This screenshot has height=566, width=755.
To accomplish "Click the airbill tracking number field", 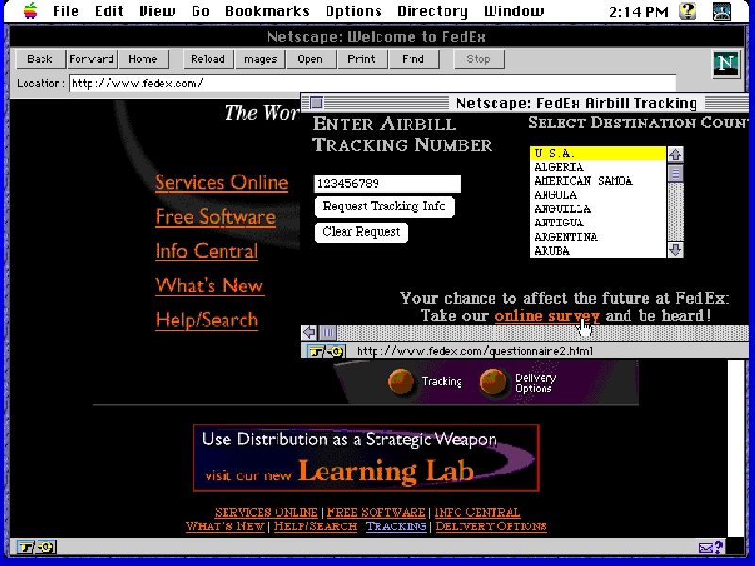I will [x=387, y=184].
